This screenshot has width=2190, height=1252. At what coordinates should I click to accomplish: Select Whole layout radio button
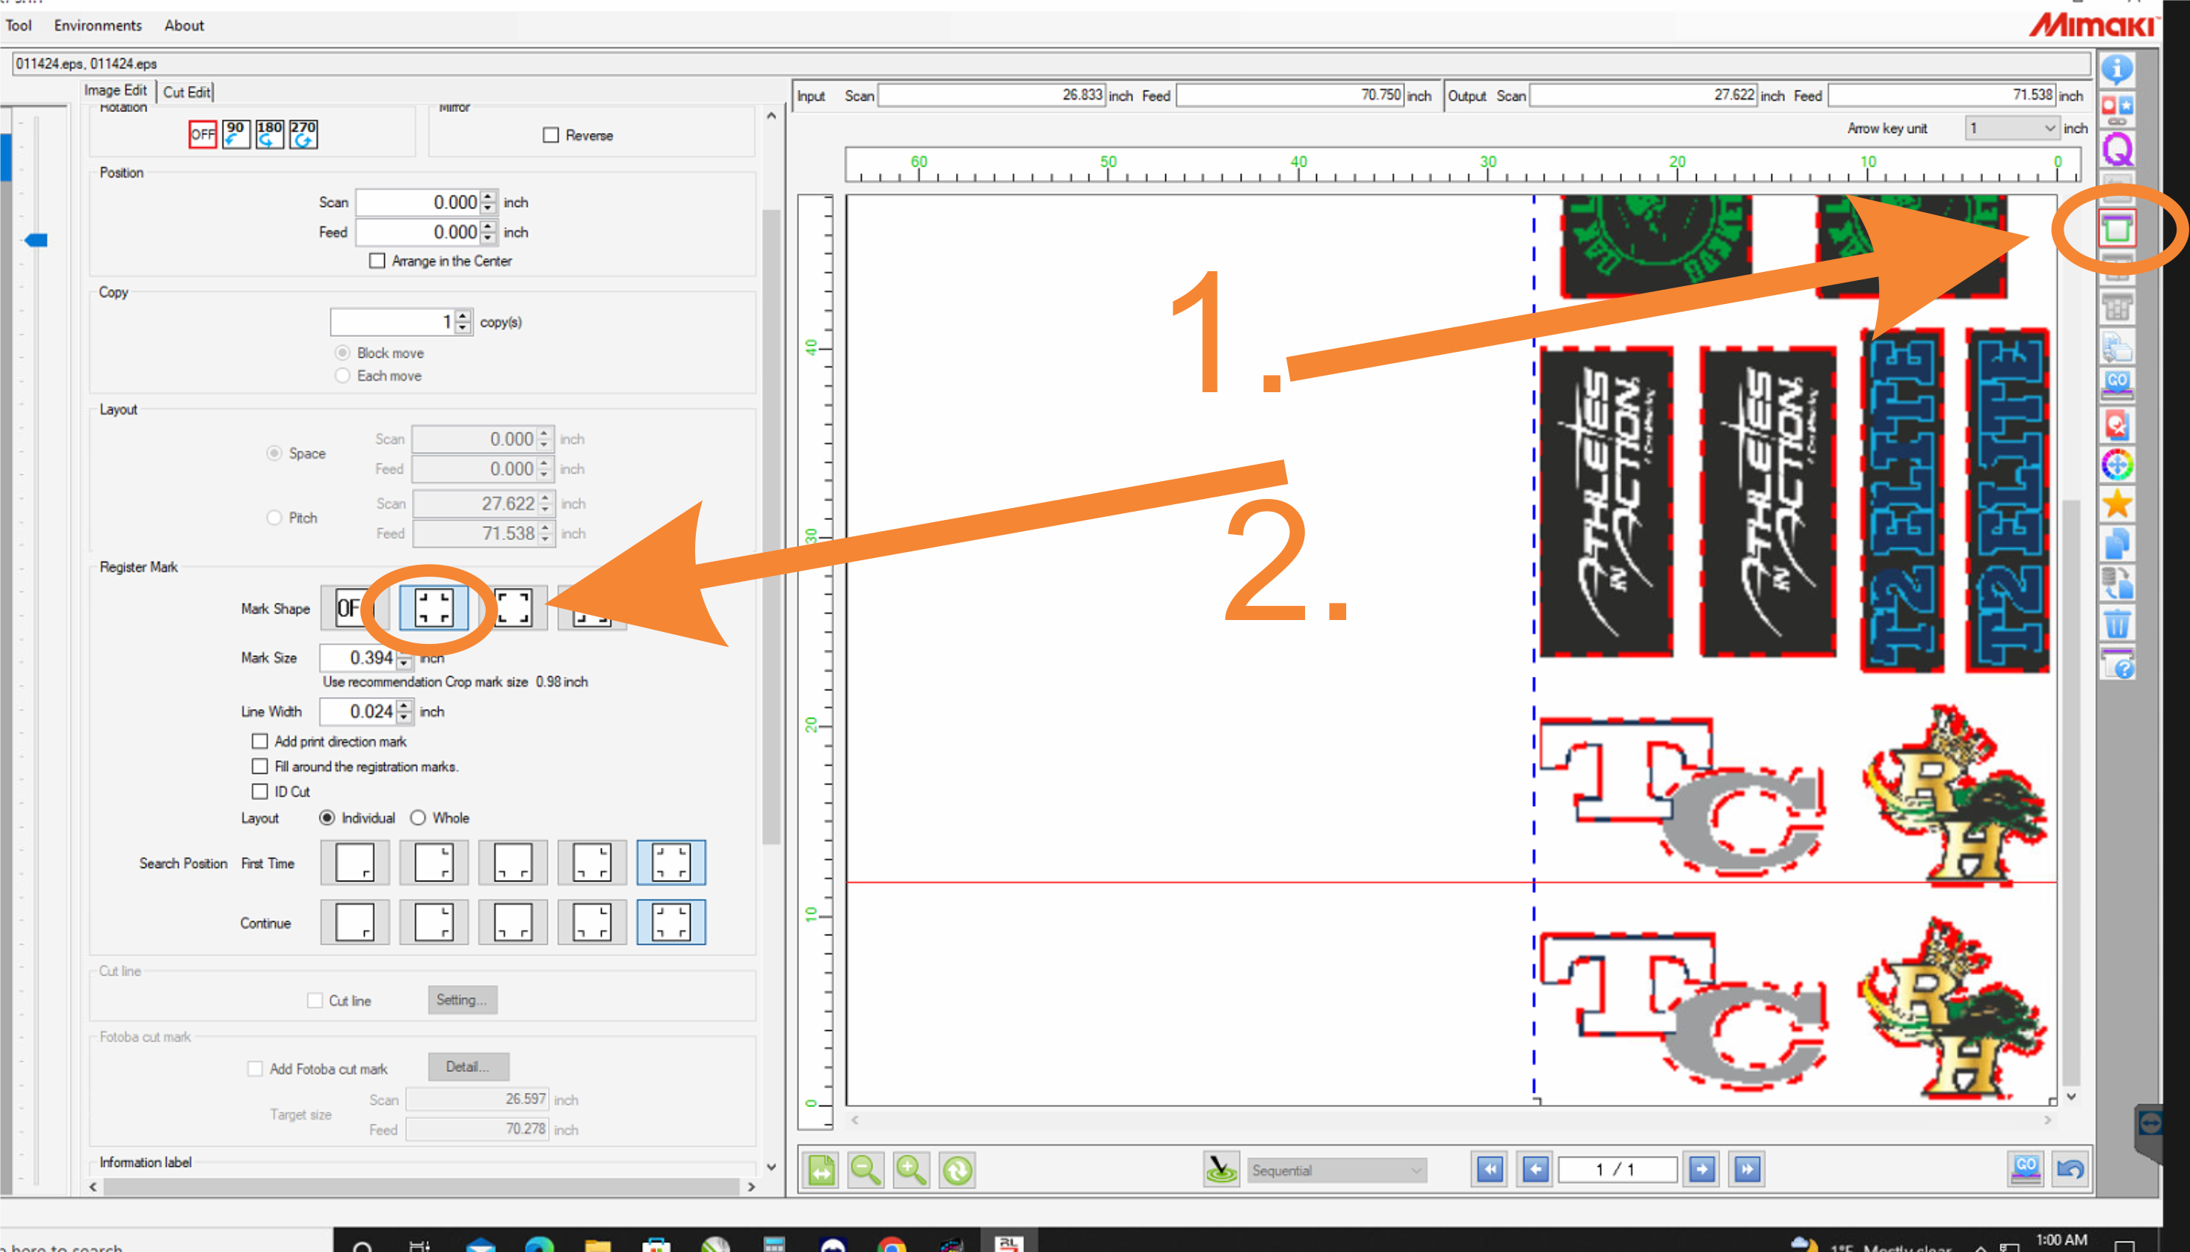418,818
